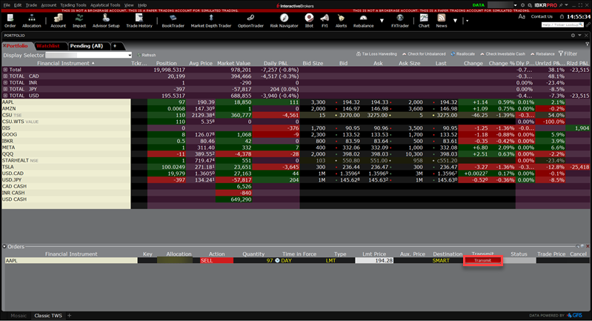Expand the Total row
592x321 pixels.
[5, 70]
